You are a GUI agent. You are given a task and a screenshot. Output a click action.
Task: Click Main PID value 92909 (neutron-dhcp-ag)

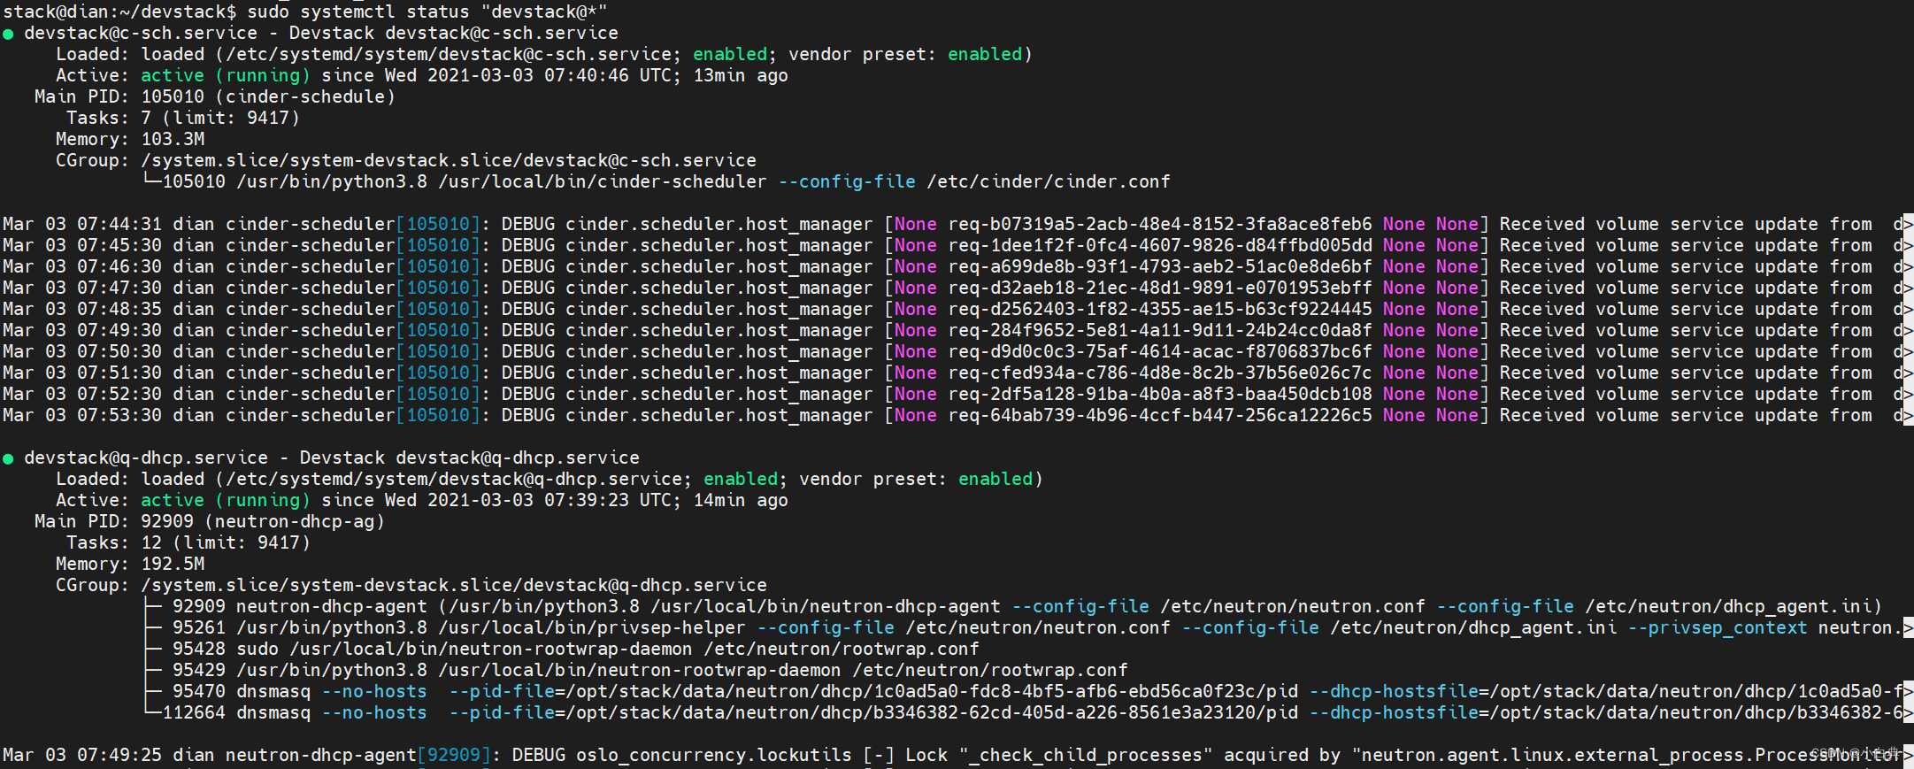pos(263,522)
